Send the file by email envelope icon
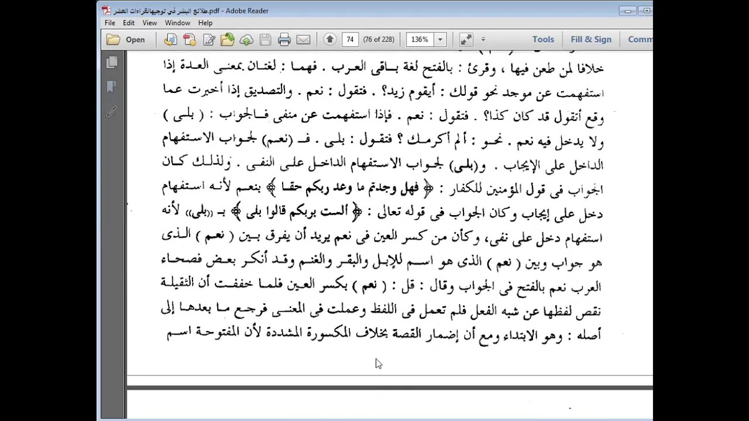 [x=303, y=40]
